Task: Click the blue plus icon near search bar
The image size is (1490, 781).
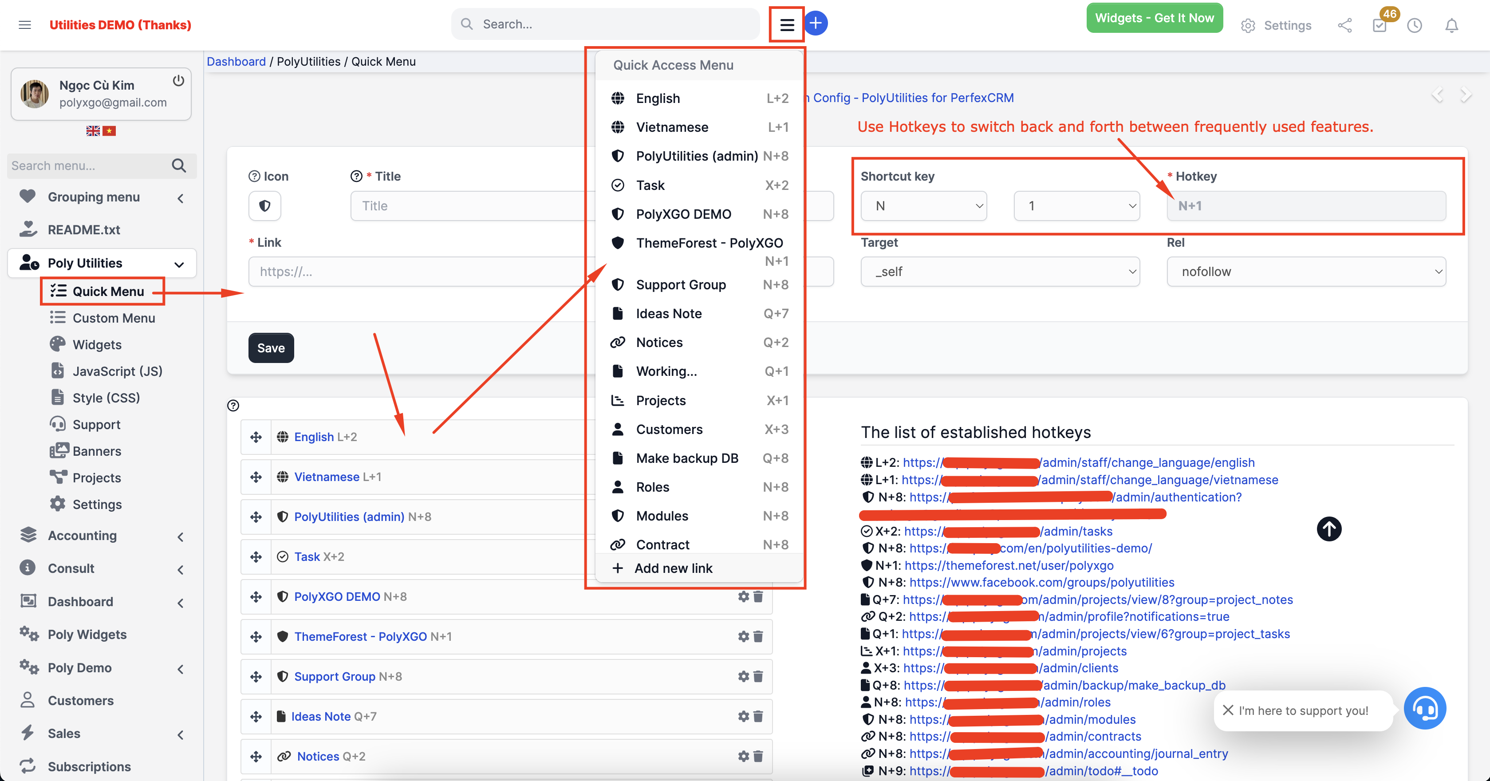Action: [x=816, y=23]
